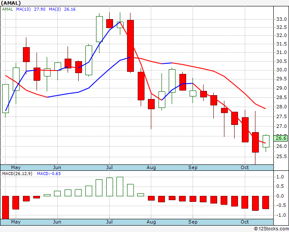The width and height of the screenshot is (289, 232).
Task: Click the 12Stocks.com copyright text
Action: coord(271,229)
